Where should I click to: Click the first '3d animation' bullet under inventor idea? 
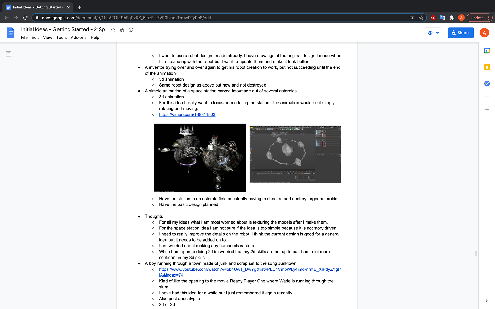(x=171, y=79)
